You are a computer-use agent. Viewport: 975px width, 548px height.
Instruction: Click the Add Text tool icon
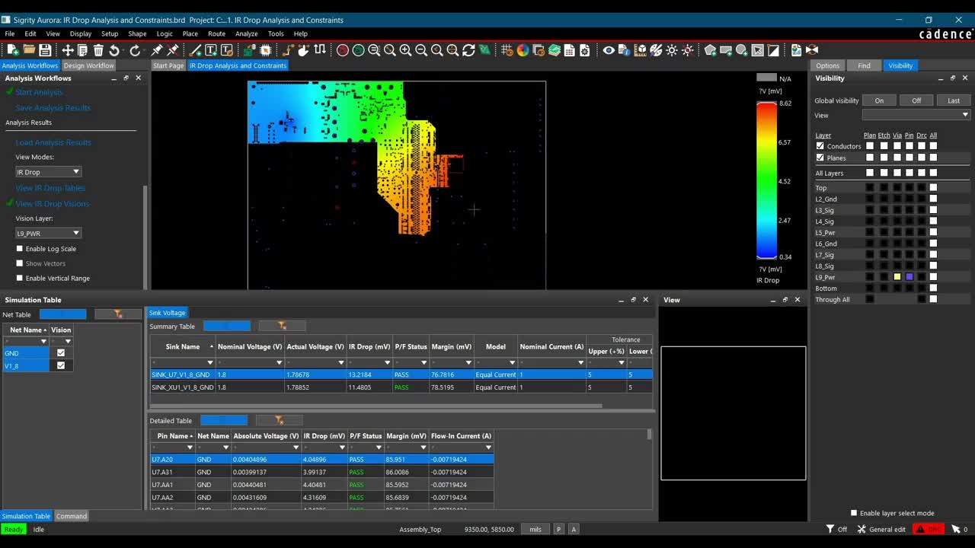click(x=211, y=50)
